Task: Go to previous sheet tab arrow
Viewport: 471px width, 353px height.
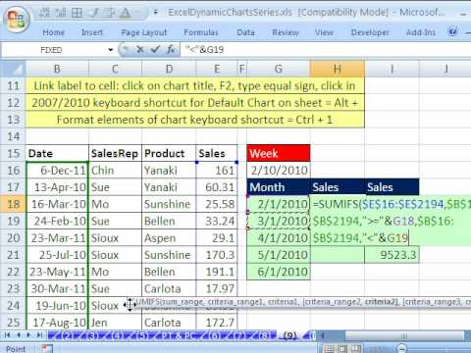Action: [x=19, y=335]
